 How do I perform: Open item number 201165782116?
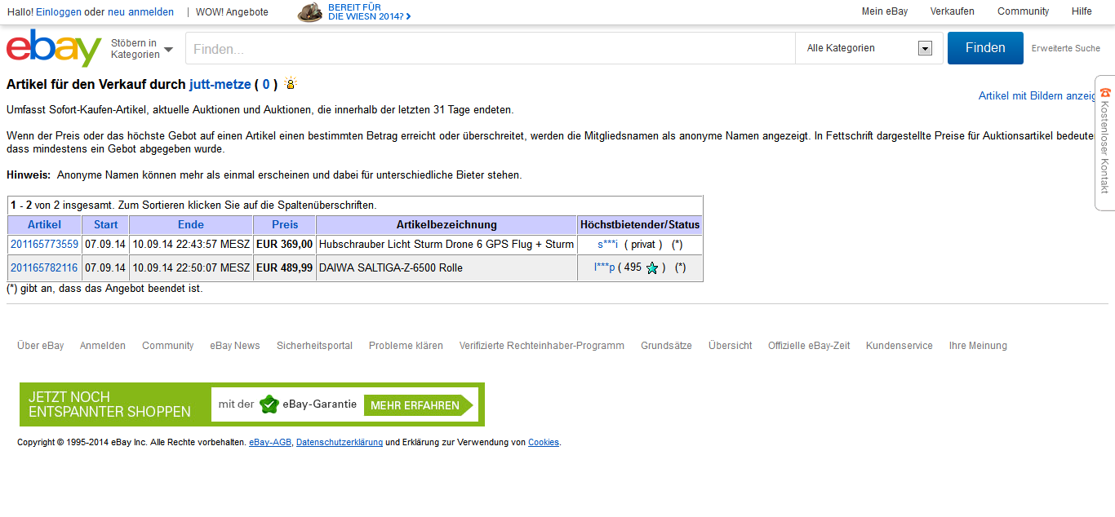(x=44, y=267)
